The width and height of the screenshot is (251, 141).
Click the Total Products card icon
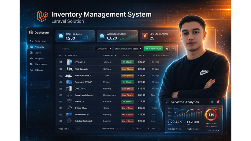61,36
